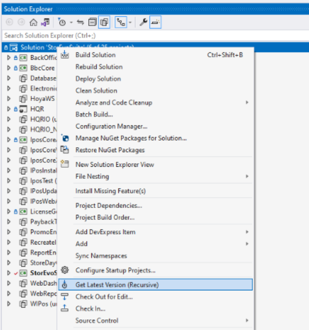Image resolution: width=309 pixels, height=330 pixels.
Task: Expand the WIPos project node
Action: (x=9, y=304)
